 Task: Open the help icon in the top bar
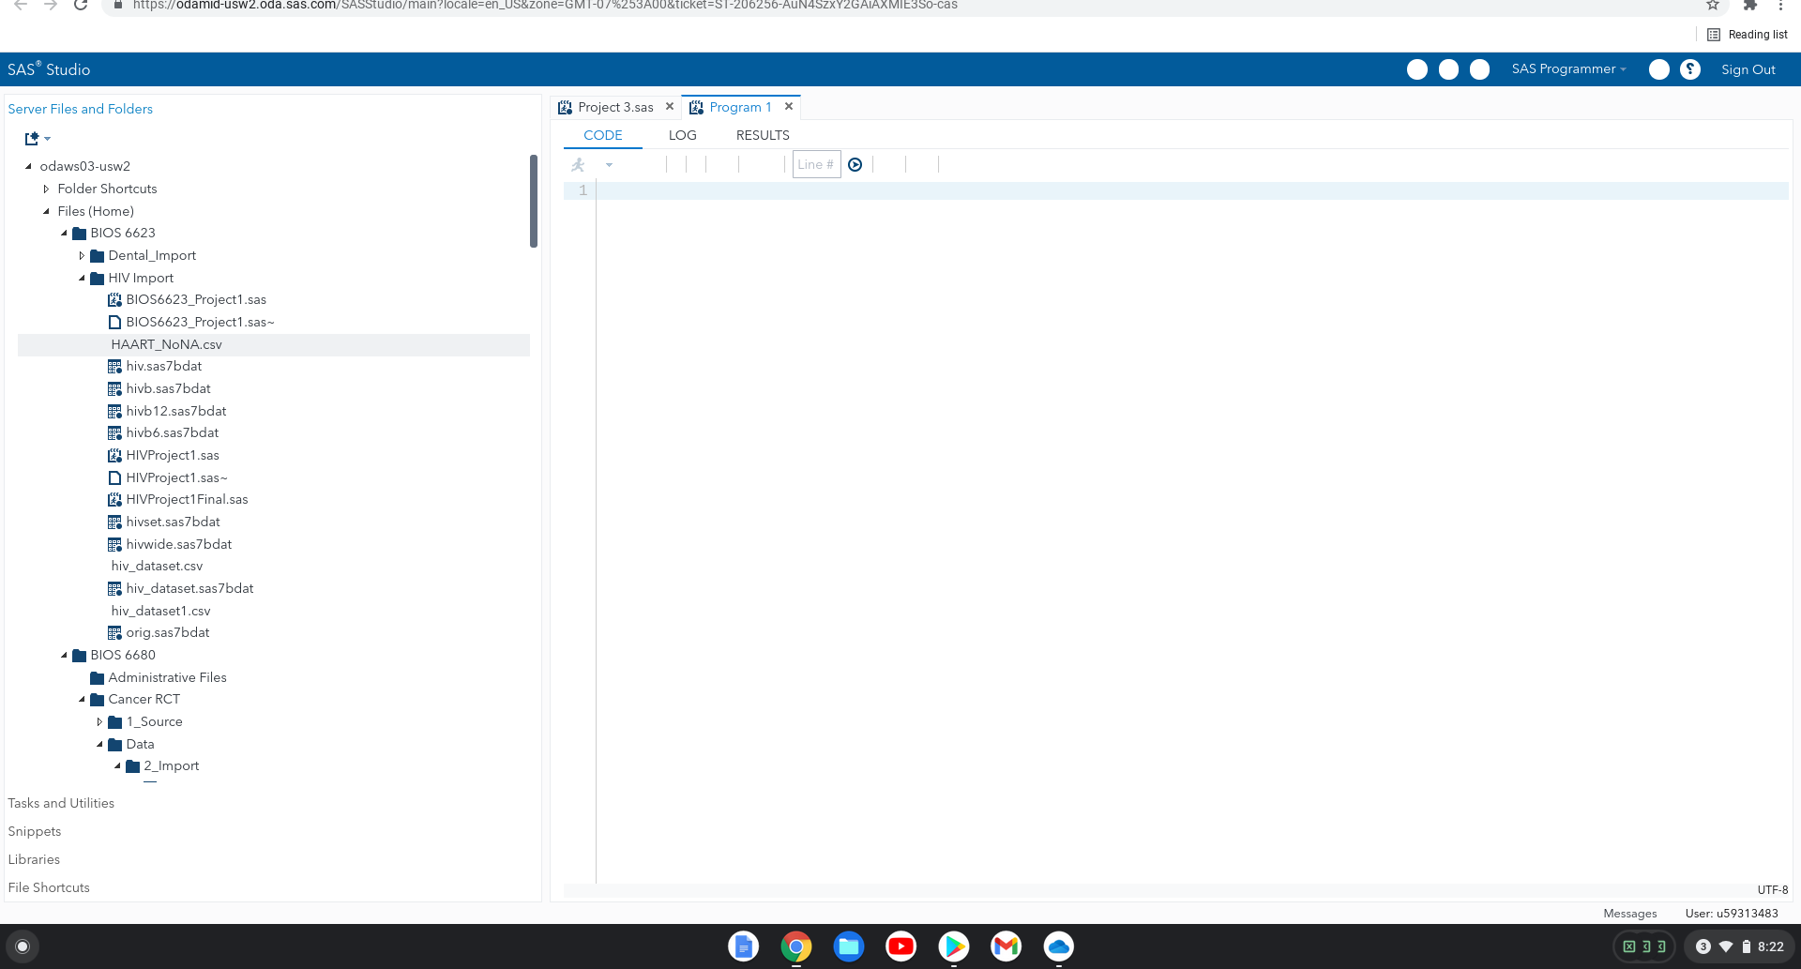pos(1691,69)
